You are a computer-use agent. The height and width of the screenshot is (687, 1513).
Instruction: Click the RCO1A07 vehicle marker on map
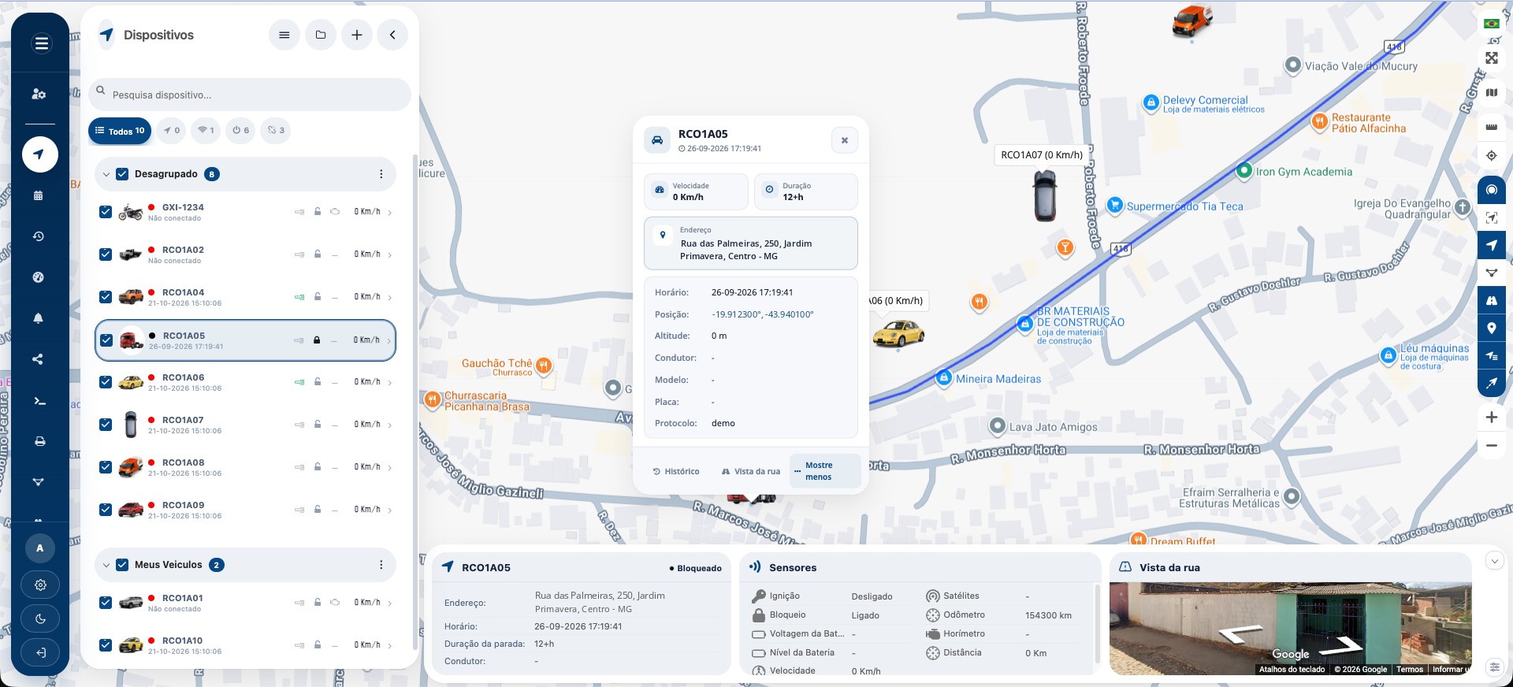[1045, 195]
